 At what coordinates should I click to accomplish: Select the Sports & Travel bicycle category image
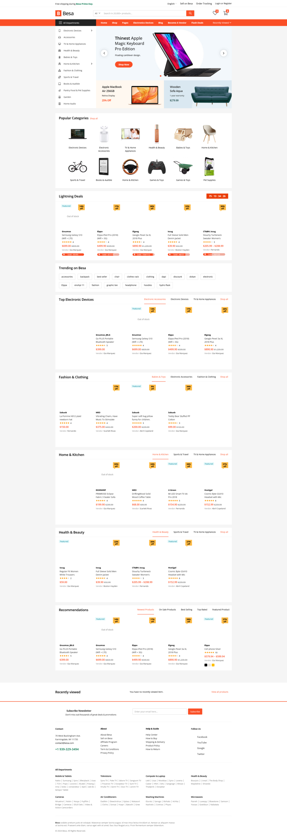click(77, 167)
